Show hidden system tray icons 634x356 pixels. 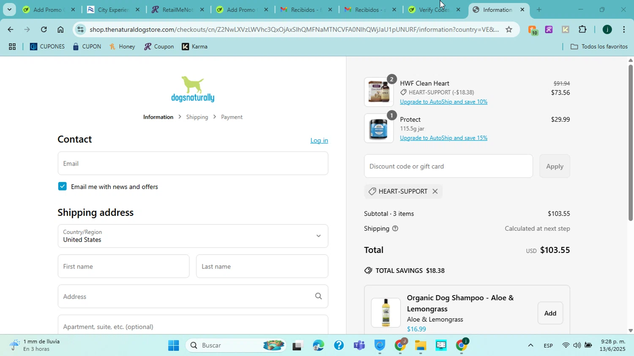coord(530,345)
